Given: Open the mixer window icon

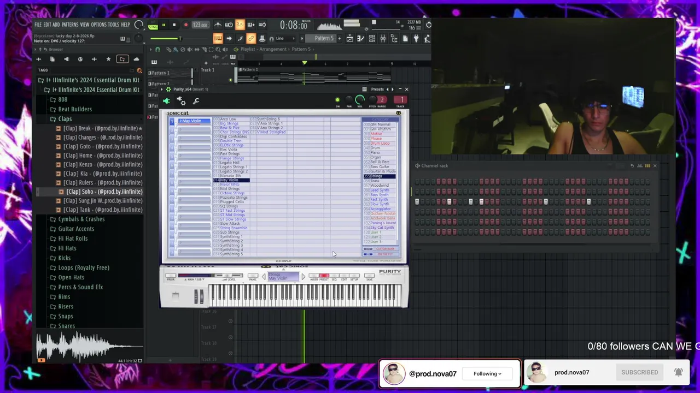Looking at the screenshot, I should (383, 38).
